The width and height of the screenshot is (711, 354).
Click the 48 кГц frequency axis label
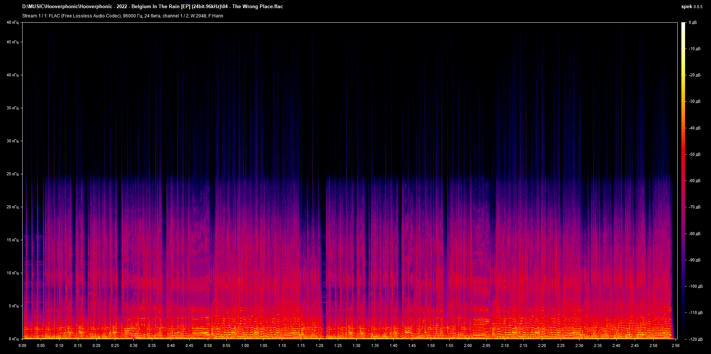(12, 23)
